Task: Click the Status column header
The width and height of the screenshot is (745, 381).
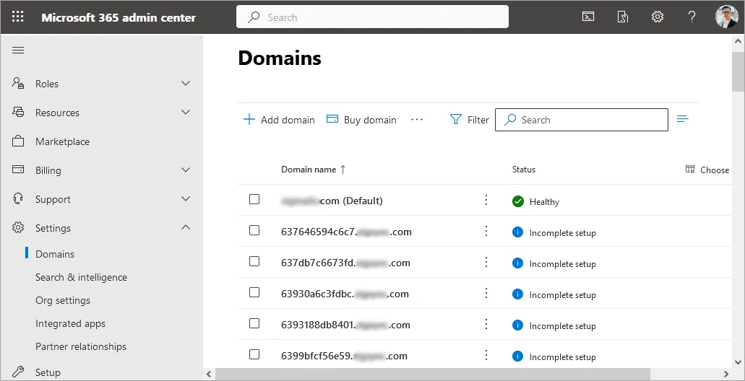Action: click(524, 170)
